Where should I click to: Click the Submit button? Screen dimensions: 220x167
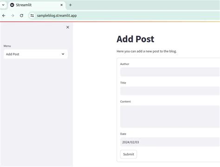[x=129, y=154]
